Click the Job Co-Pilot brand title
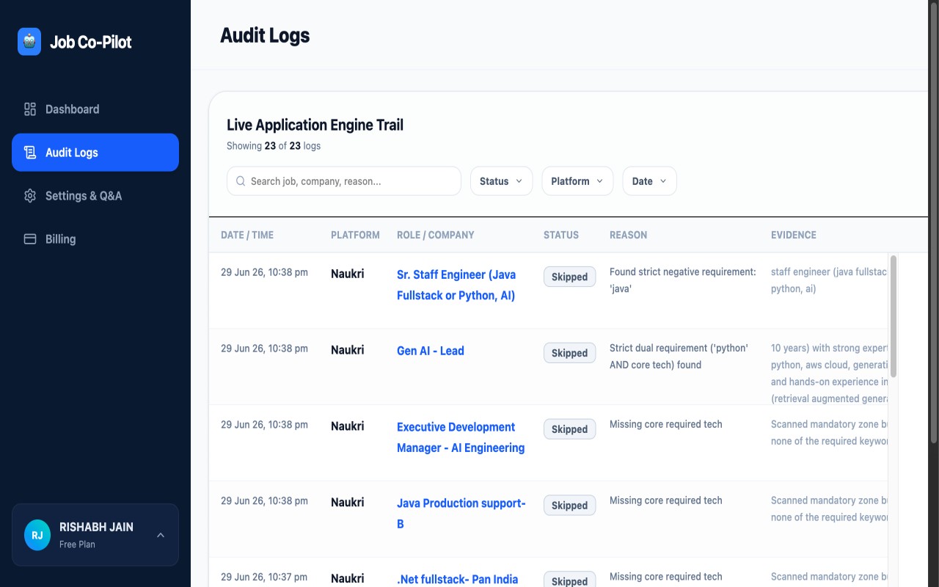 [x=91, y=42]
